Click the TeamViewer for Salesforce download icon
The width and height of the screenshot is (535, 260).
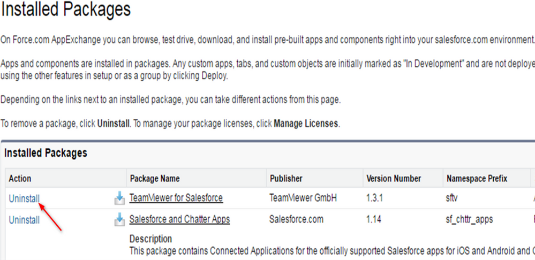[x=119, y=198]
